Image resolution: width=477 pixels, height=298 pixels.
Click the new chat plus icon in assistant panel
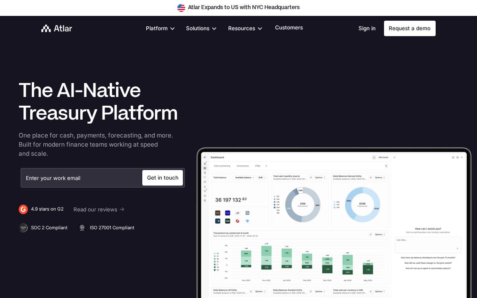pyautogui.click(x=462, y=157)
